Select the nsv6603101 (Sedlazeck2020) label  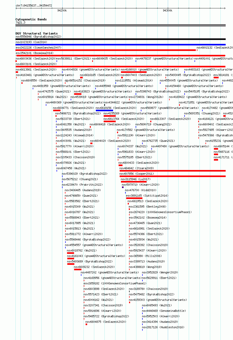36,64
